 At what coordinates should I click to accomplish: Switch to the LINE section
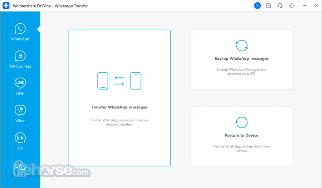pyautogui.click(x=20, y=87)
